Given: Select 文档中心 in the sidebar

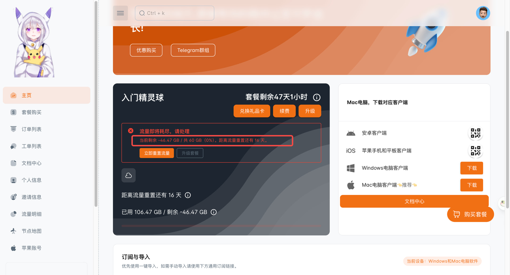Looking at the screenshot, I should [46, 163].
